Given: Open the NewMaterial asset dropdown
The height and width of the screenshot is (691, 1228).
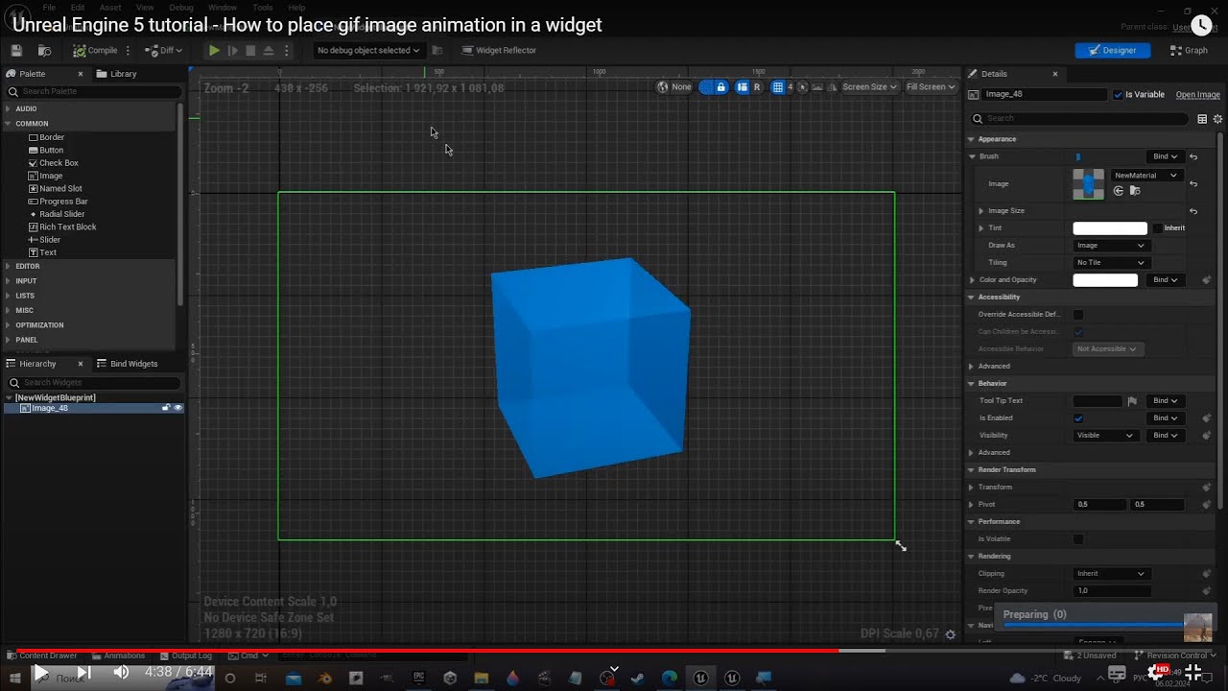Looking at the screenshot, I should [x=1146, y=176].
